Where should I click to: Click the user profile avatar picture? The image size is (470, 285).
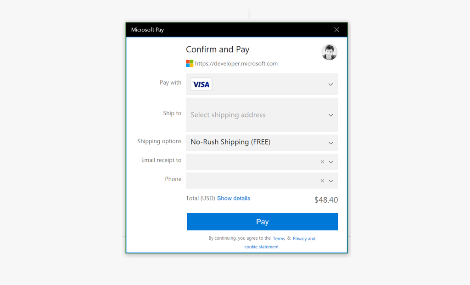pyautogui.click(x=329, y=52)
